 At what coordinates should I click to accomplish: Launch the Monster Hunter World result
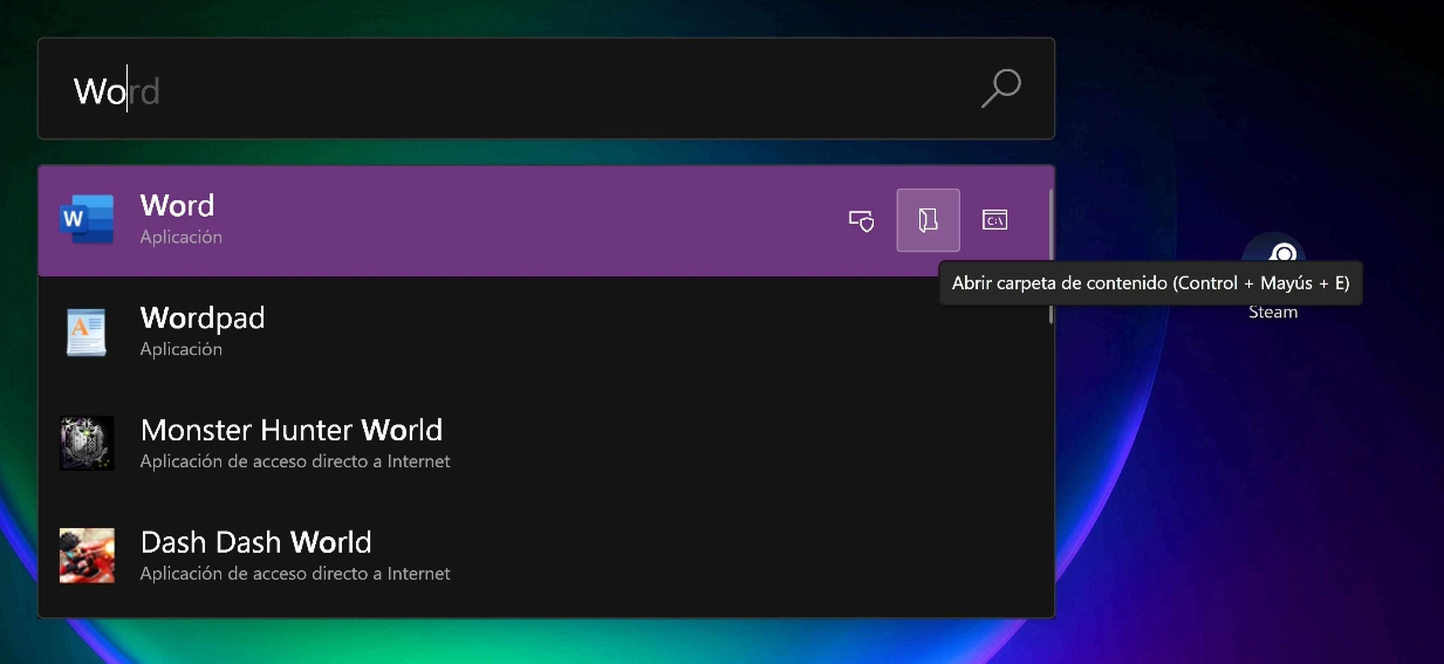point(291,431)
